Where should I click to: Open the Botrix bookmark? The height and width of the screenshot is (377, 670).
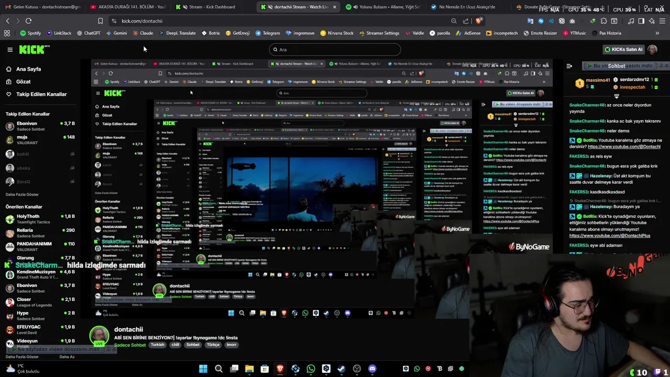pos(210,33)
